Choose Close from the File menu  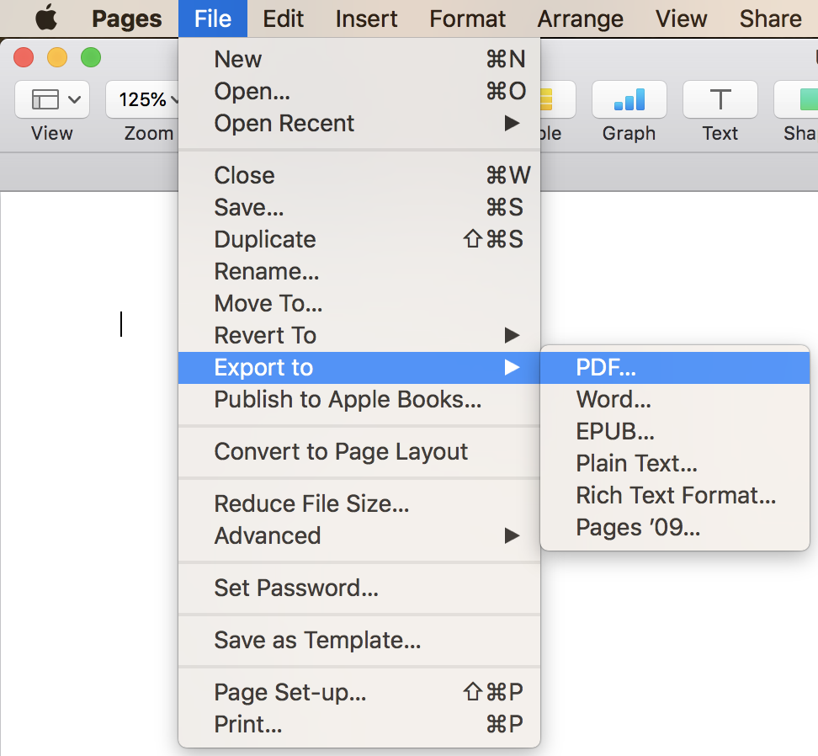[x=359, y=175]
